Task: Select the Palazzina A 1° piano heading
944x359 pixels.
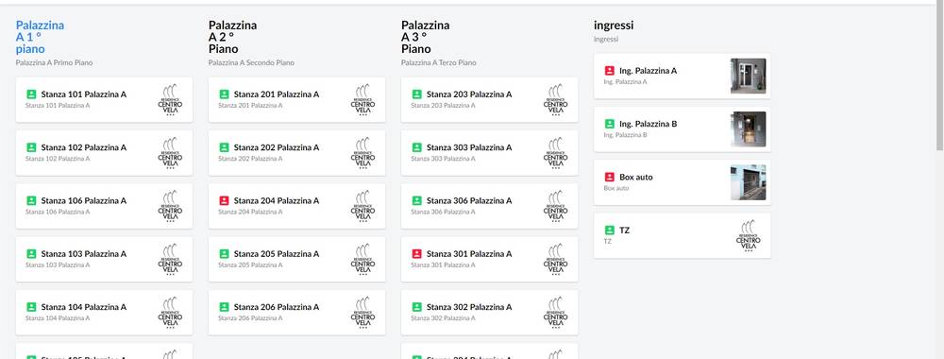Action: click(x=40, y=37)
